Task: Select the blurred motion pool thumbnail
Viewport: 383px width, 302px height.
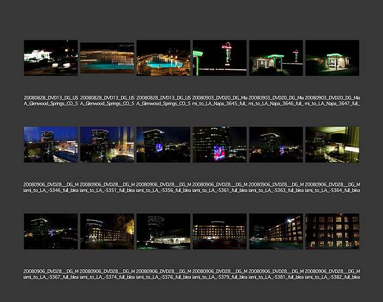Action: tap(108, 58)
